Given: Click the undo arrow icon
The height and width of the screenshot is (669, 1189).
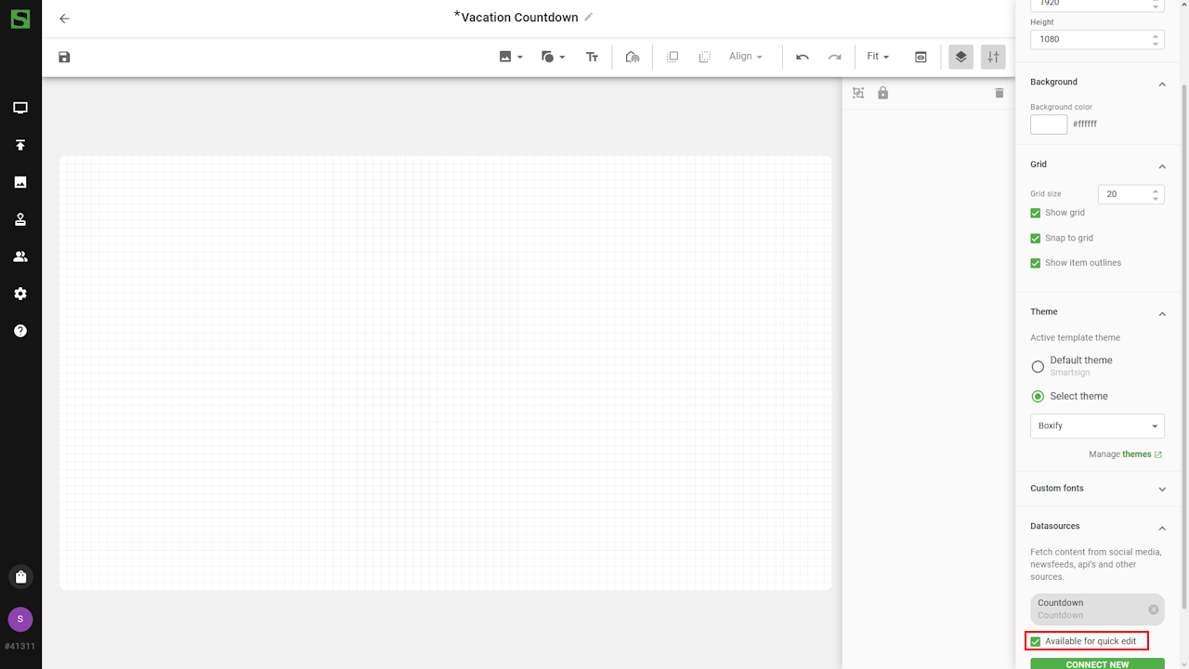Looking at the screenshot, I should (x=803, y=57).
